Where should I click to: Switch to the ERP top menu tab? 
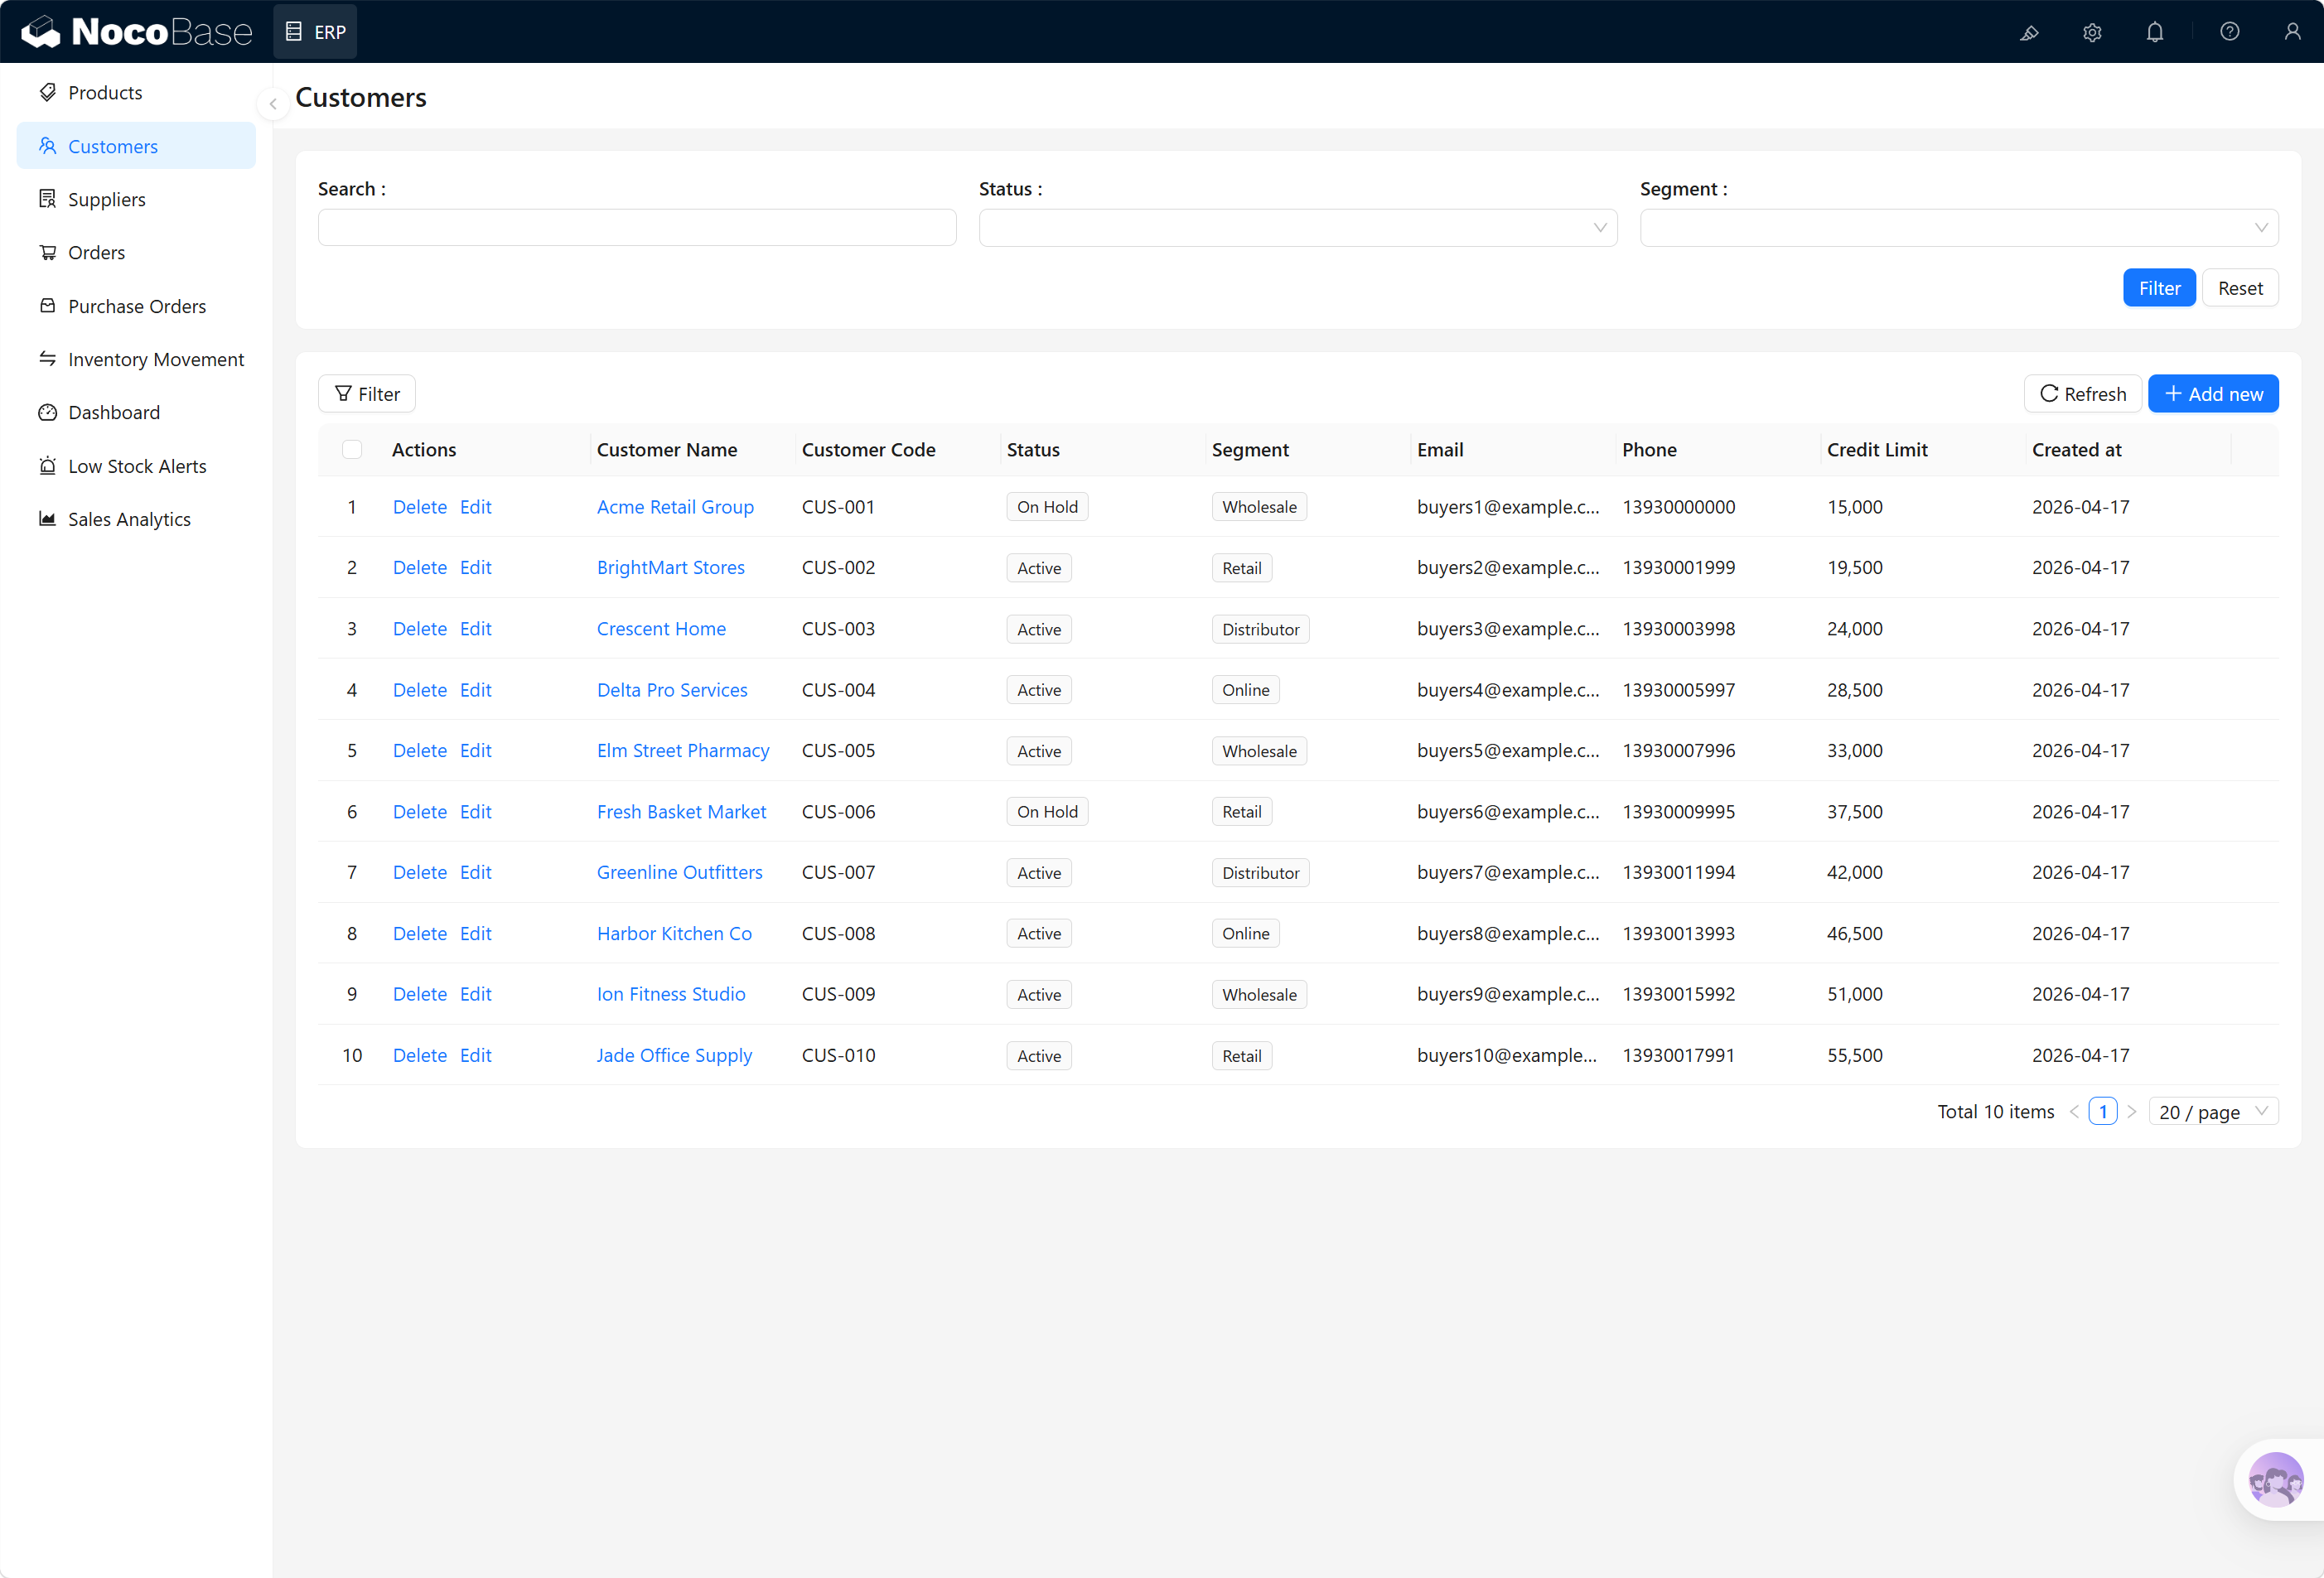point(316,32)
